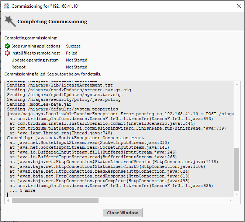Screen dimensions: 245x222
Task: Click the wizard wand icon
Action: point(10,21)
